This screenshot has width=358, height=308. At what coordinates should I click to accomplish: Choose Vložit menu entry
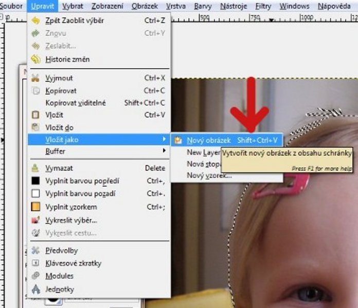click(x=99, y=115)
